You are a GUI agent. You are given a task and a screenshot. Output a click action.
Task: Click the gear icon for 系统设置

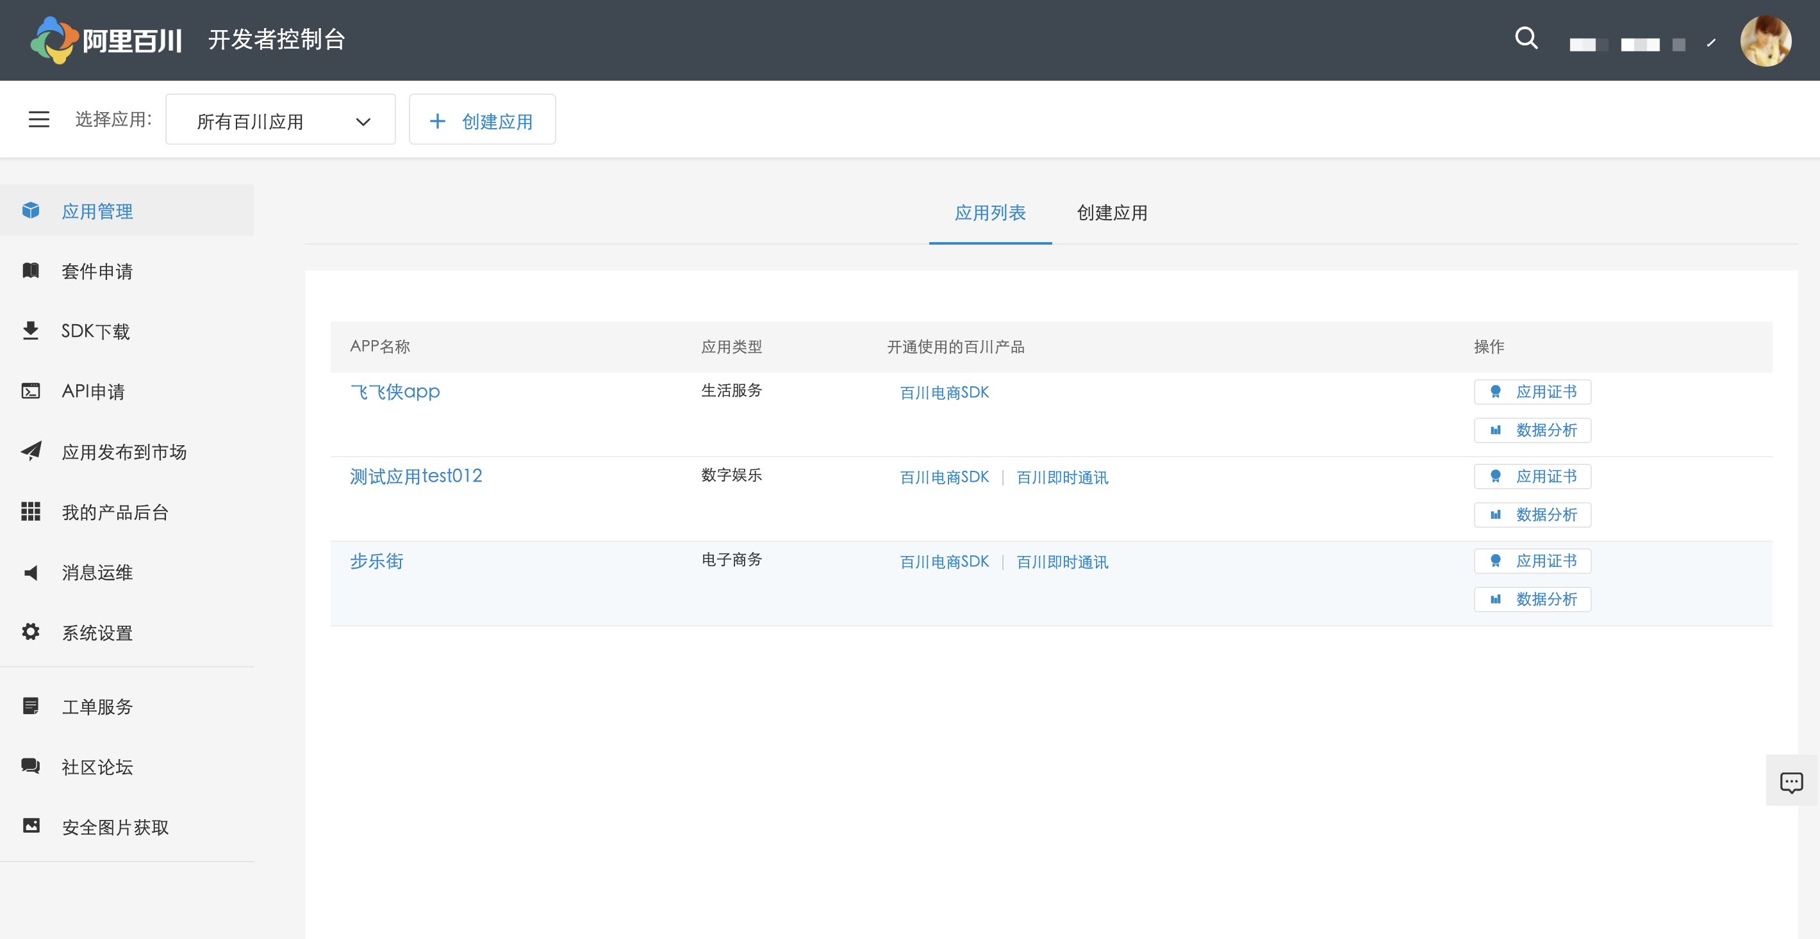[30, 631]
